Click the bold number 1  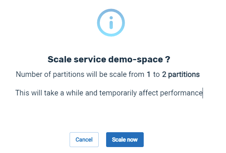[x=149, y=75]
